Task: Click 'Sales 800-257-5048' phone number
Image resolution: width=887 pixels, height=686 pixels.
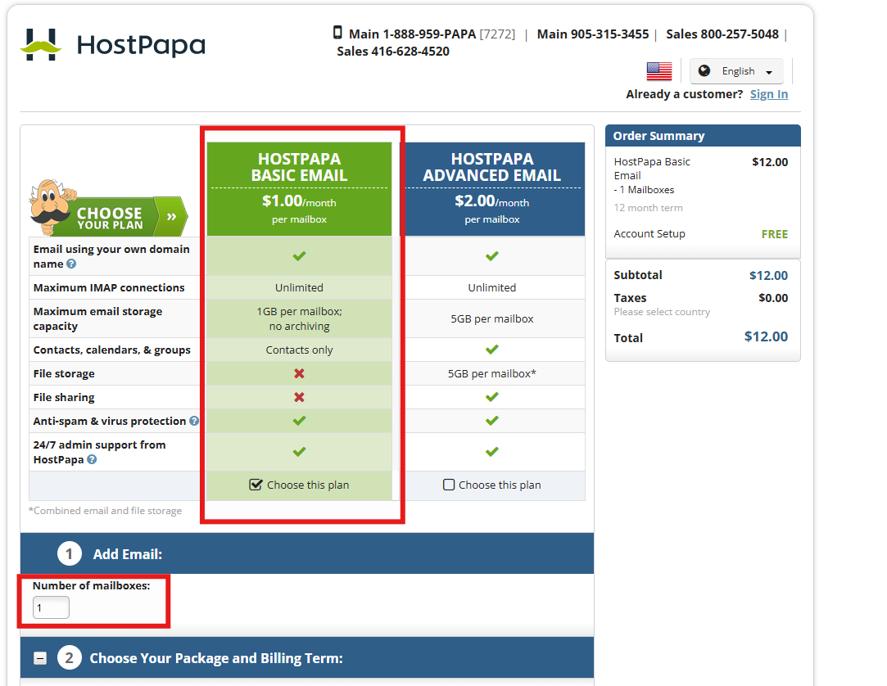Action: click(722, 34)
